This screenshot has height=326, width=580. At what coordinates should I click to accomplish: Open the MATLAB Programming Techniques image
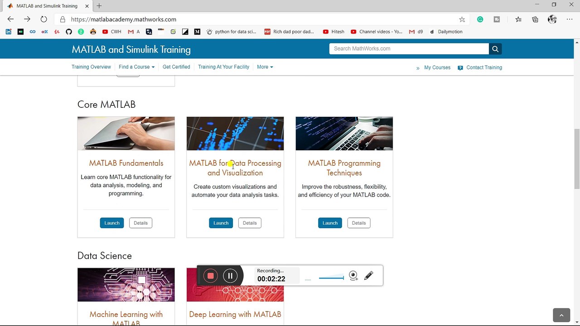[x=344, y=134]
